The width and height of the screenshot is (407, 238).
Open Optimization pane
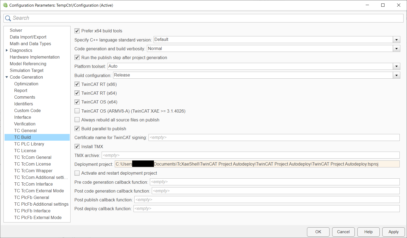[x=26, y=84]
